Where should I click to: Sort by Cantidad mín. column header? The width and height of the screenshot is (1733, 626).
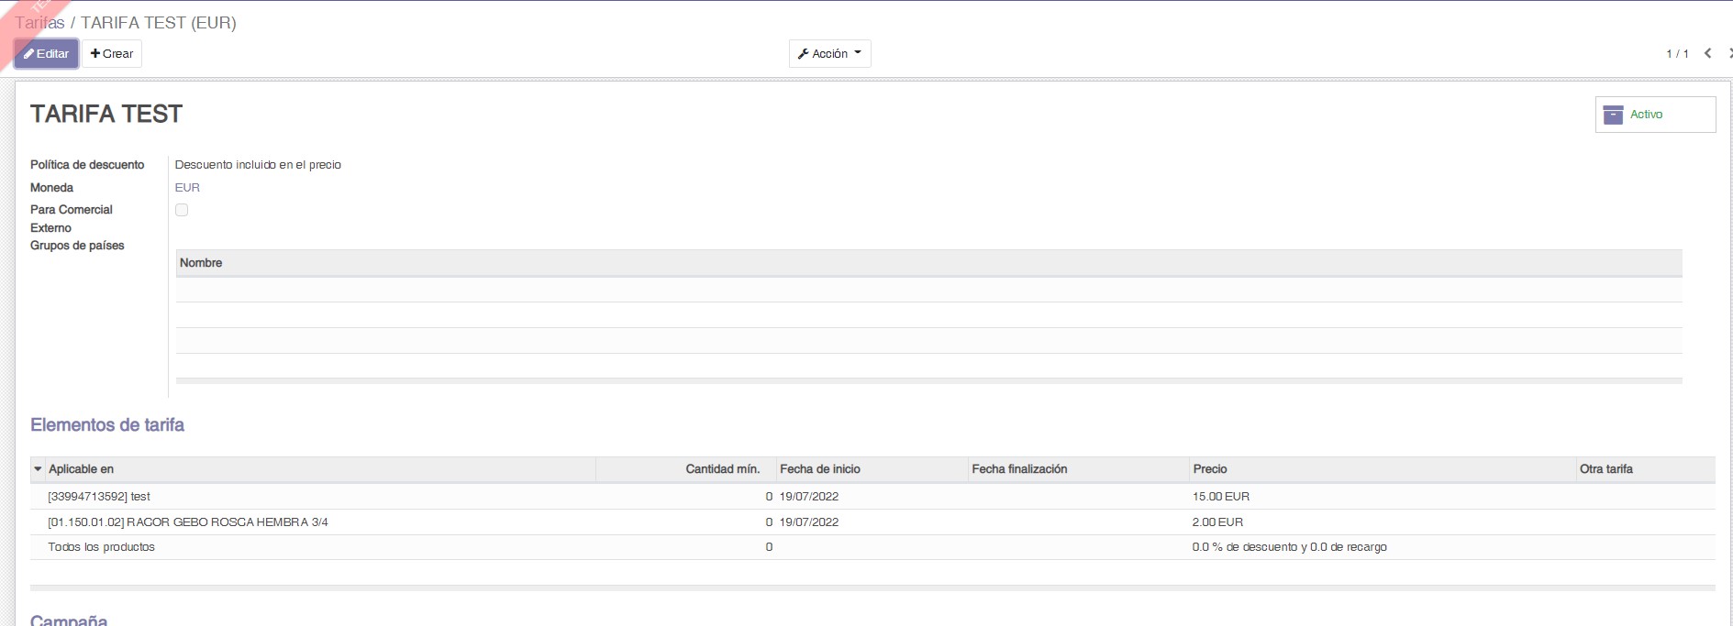[722, 469]
